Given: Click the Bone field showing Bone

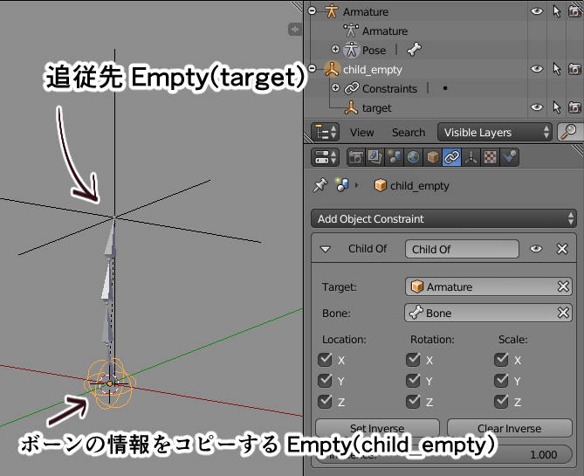Looking at the screenshot, I should click(488, 313).
